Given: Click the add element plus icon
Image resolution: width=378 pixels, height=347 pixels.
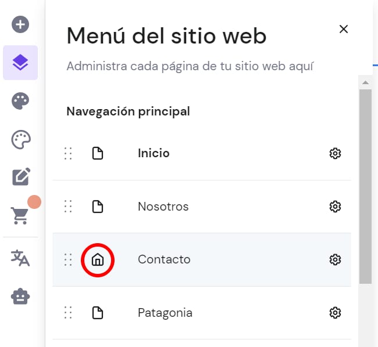Looking at the screenshot, I should coord(20,25).
